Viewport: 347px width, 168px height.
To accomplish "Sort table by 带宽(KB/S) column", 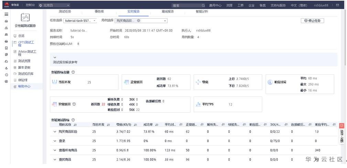I will [135, 125].
